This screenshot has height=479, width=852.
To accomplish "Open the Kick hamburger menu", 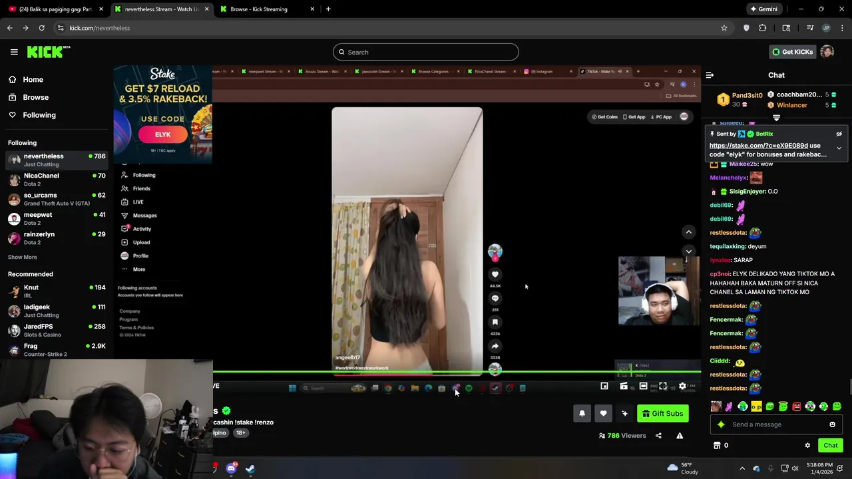I will (x=14, y=52).
